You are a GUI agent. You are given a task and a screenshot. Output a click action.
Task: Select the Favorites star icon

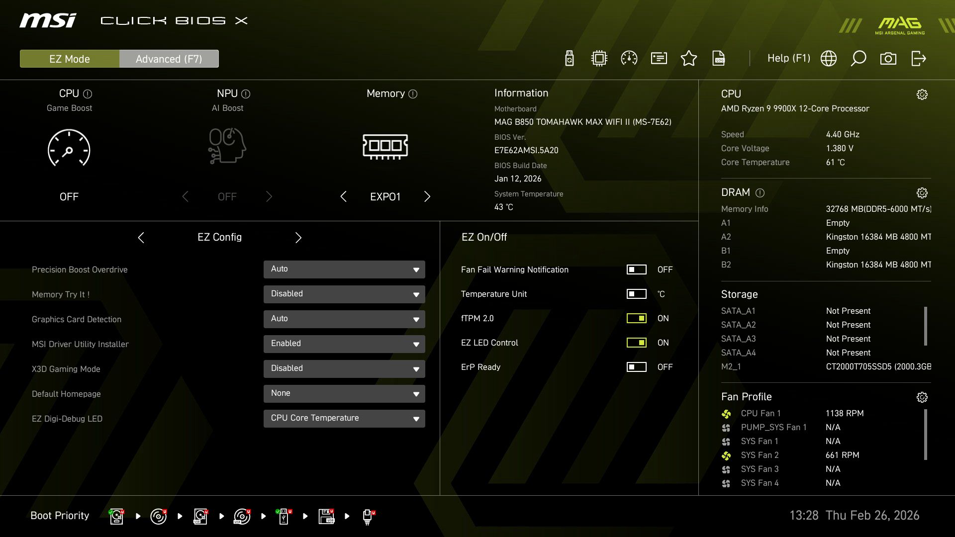coord(689,58)
